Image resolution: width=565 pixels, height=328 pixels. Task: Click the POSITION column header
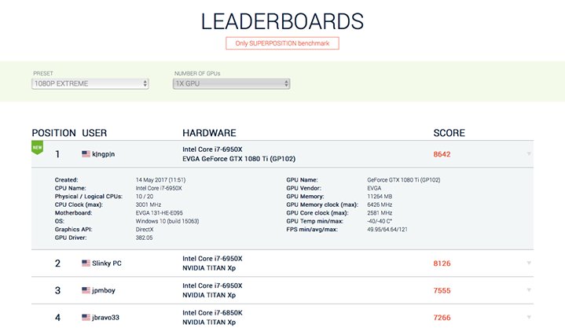pos(53,133)
